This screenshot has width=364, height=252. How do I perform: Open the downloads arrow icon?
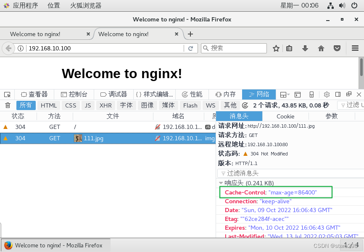coord(305,48)
